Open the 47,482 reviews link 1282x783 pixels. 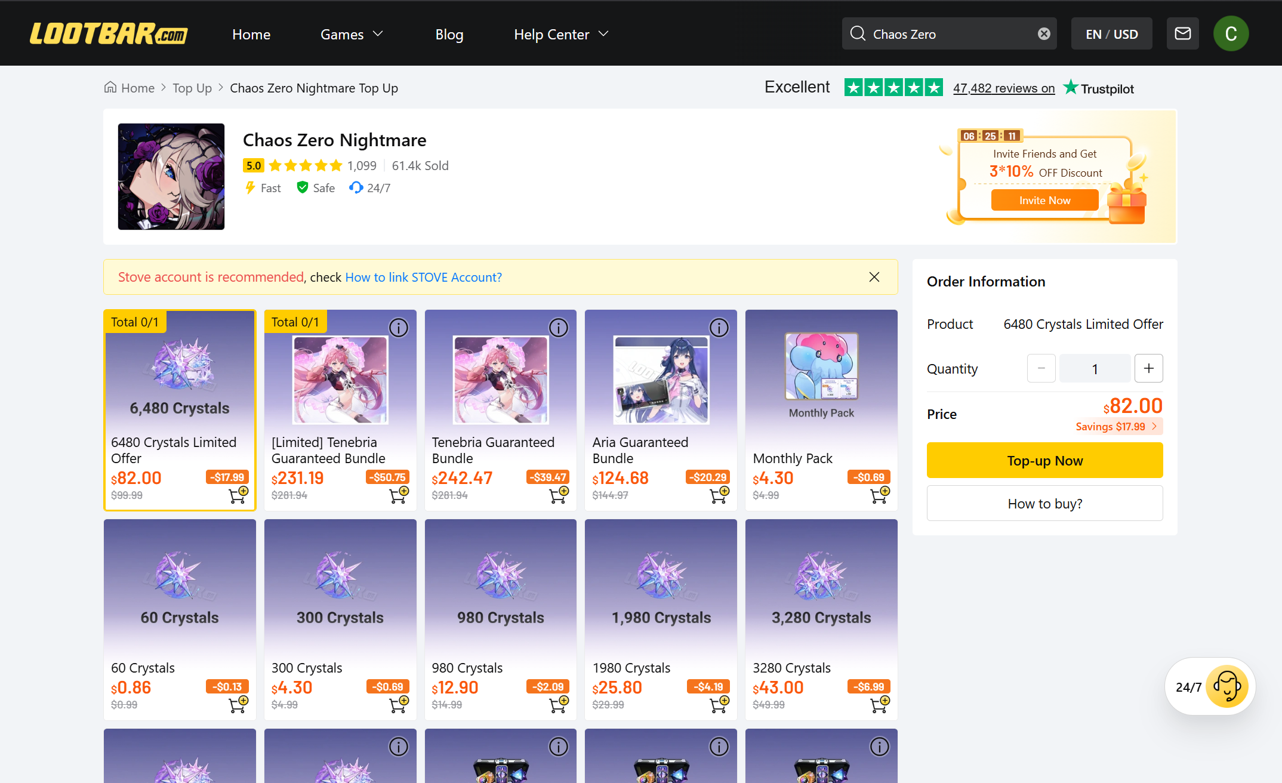point(1004,88)
